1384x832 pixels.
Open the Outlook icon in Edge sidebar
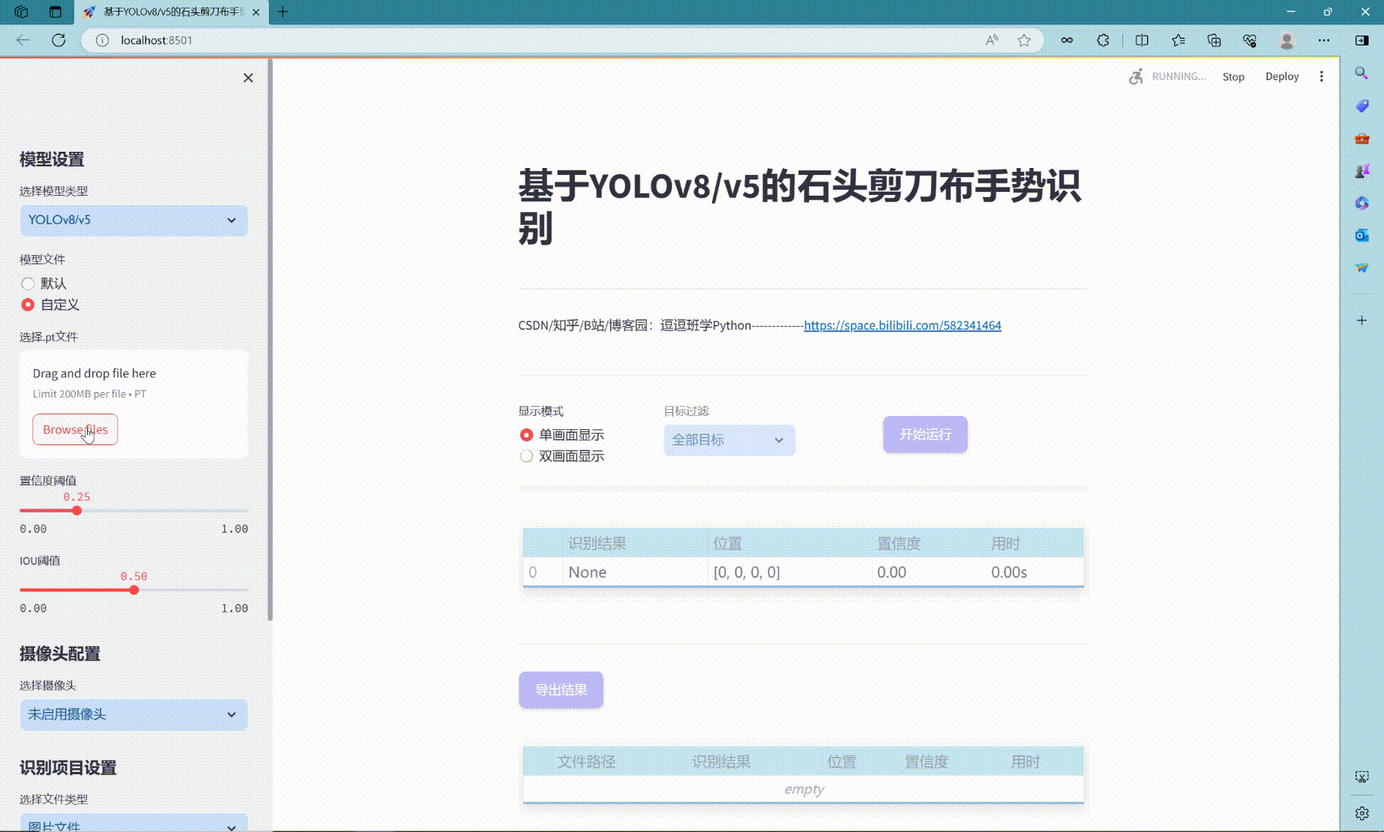pos(1362,235)
